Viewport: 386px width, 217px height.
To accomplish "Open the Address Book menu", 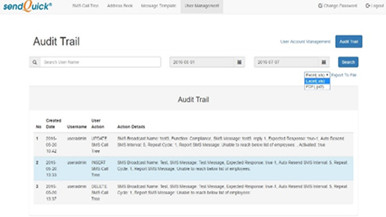I will 120,5.
